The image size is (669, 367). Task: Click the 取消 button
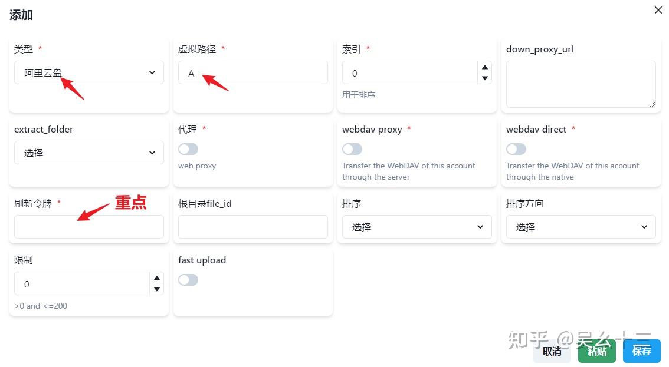pos(552,351)
